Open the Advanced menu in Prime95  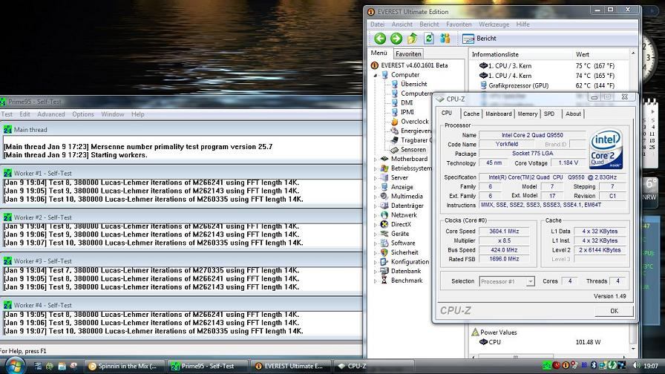click(51, 114)
